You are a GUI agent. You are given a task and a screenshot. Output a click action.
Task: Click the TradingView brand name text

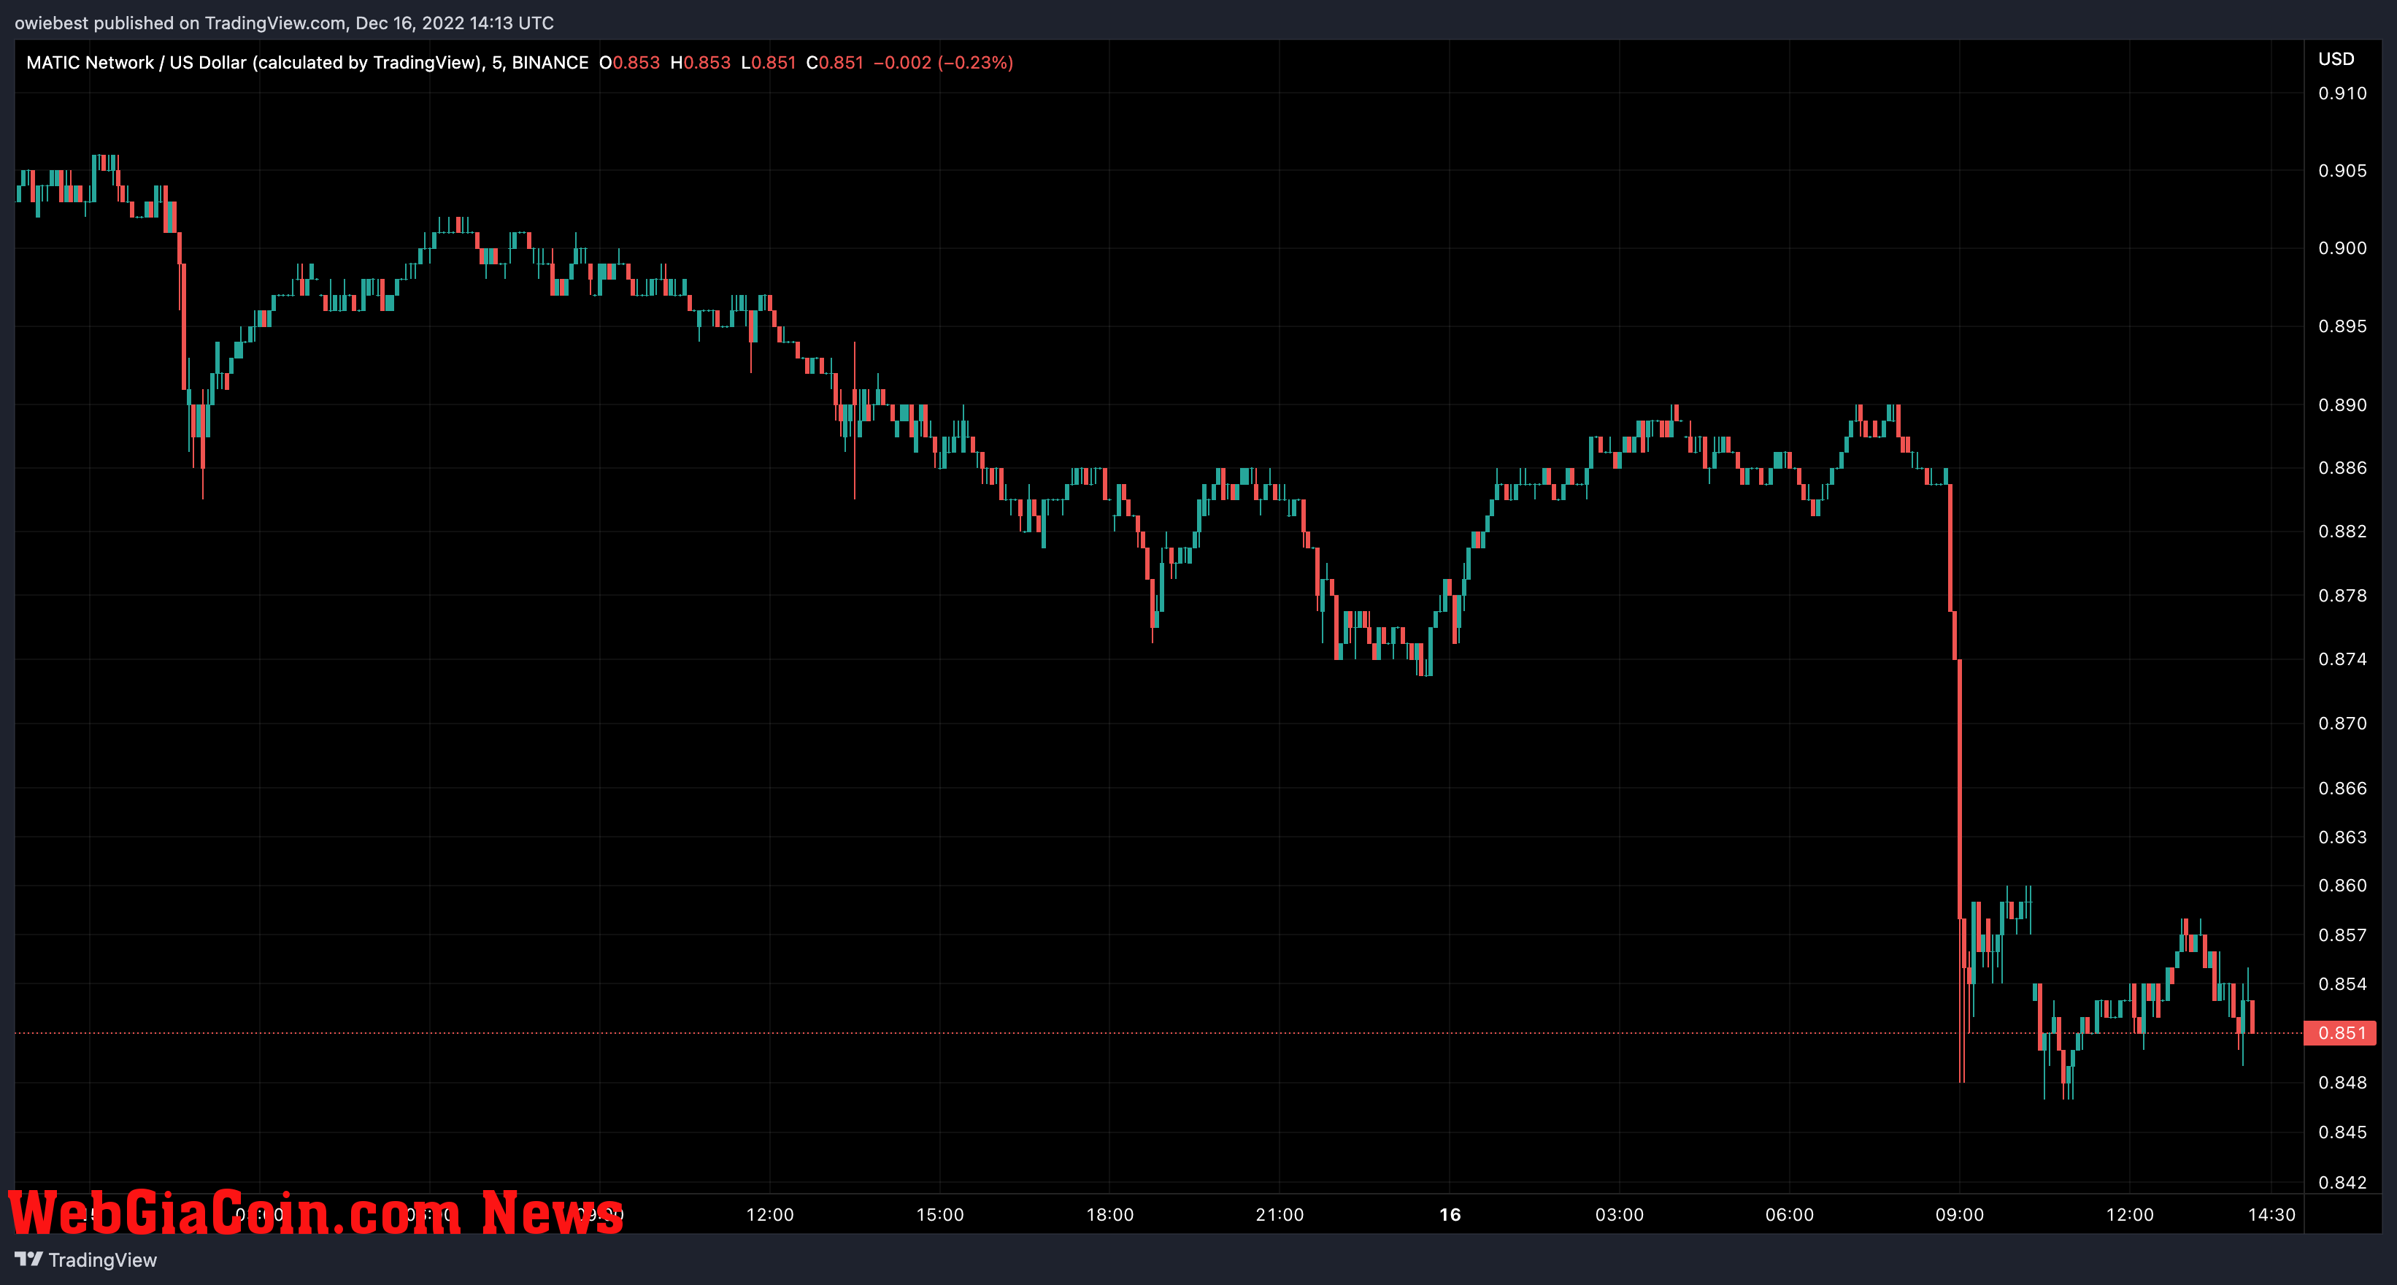[102, 1260]
